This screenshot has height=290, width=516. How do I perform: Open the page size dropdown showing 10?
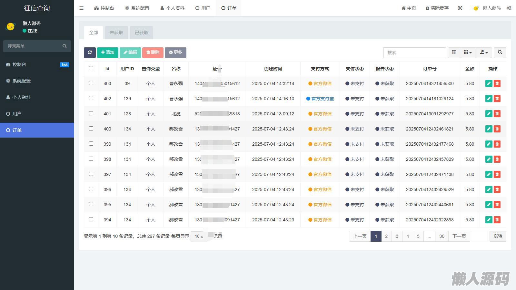199,237
